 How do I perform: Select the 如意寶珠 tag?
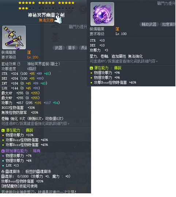point(168,24)
